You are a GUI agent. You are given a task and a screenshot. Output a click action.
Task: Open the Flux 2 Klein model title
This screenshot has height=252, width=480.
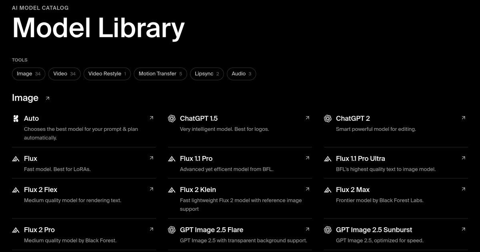click(198, 190)
